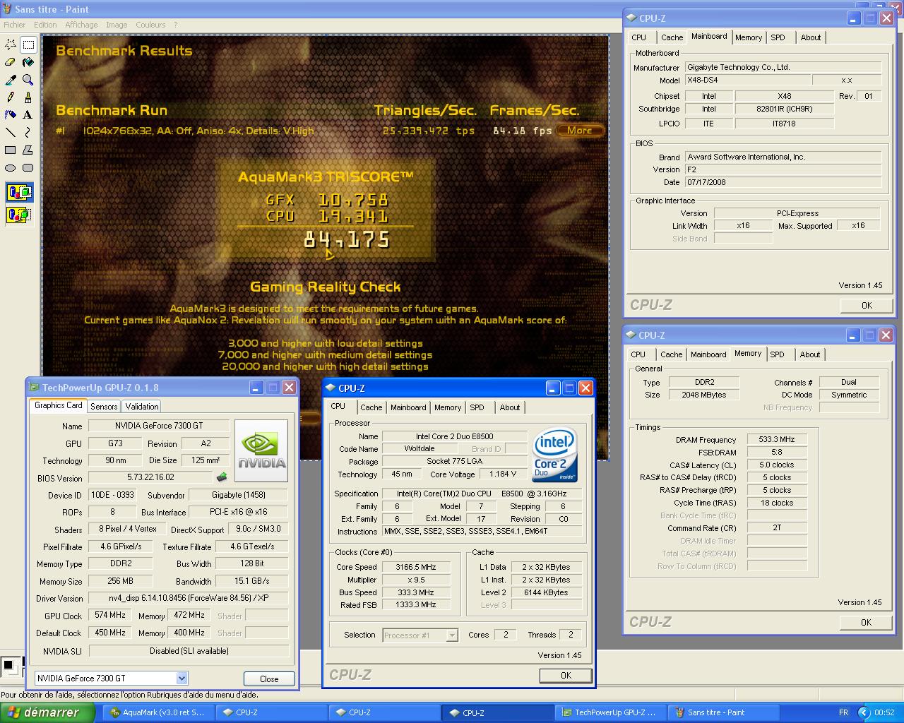Click OK in the CPU-Z processor window
904x723 pixels.
[566, 676]
